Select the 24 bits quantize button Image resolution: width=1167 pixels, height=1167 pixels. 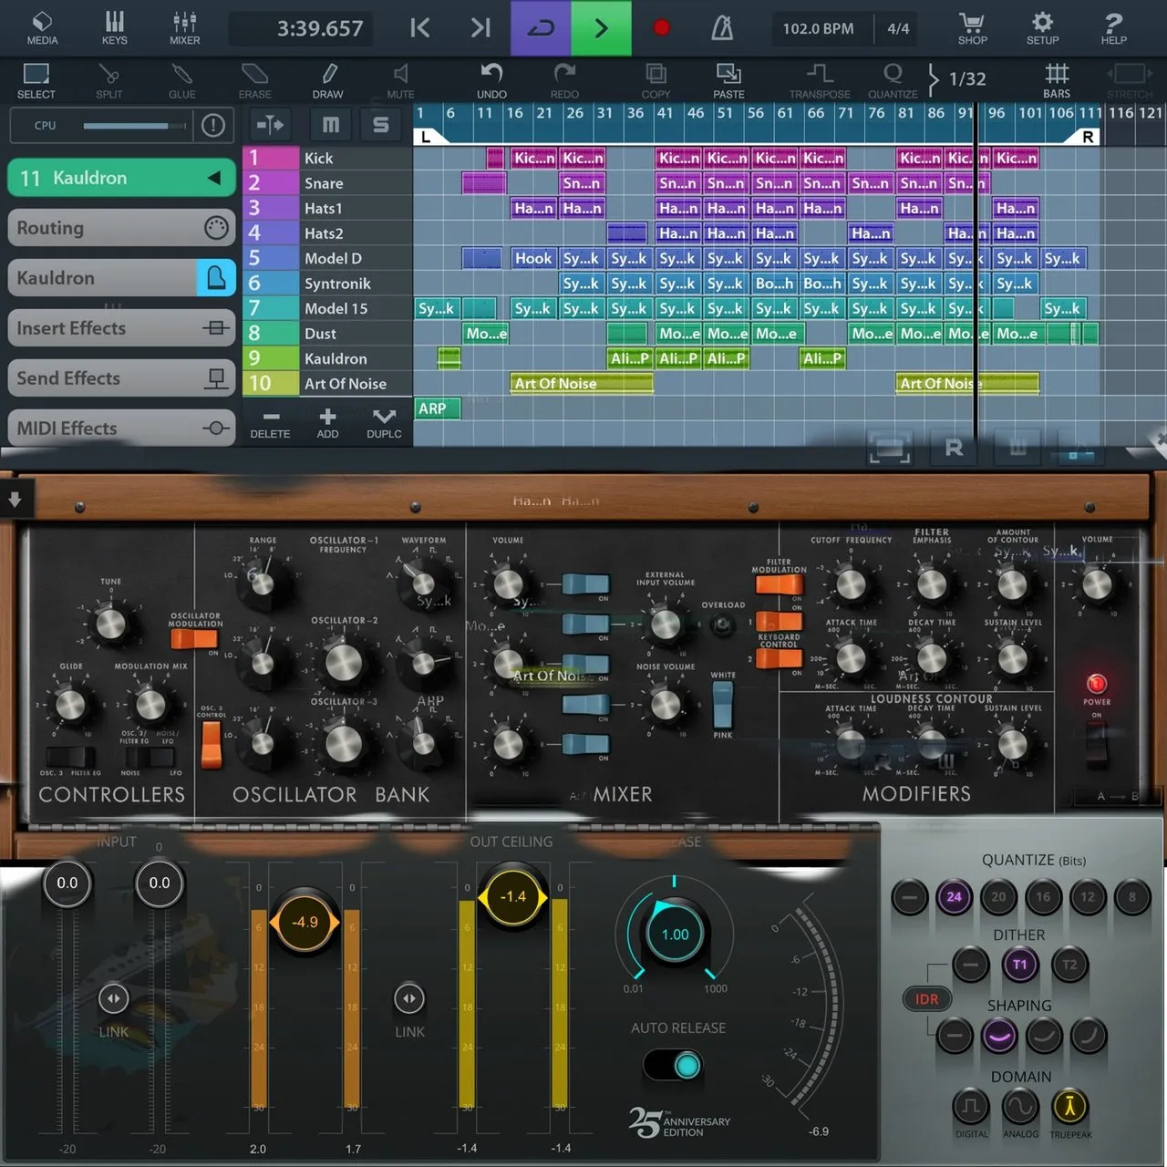(x=954, y=897)
